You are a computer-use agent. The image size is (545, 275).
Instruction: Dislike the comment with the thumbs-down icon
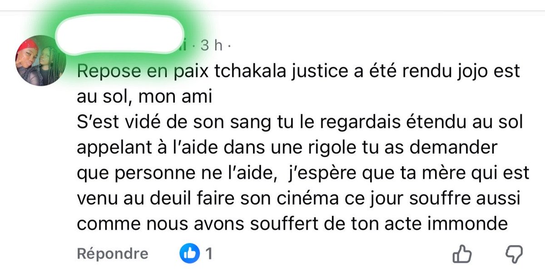[x=515, y=254]
